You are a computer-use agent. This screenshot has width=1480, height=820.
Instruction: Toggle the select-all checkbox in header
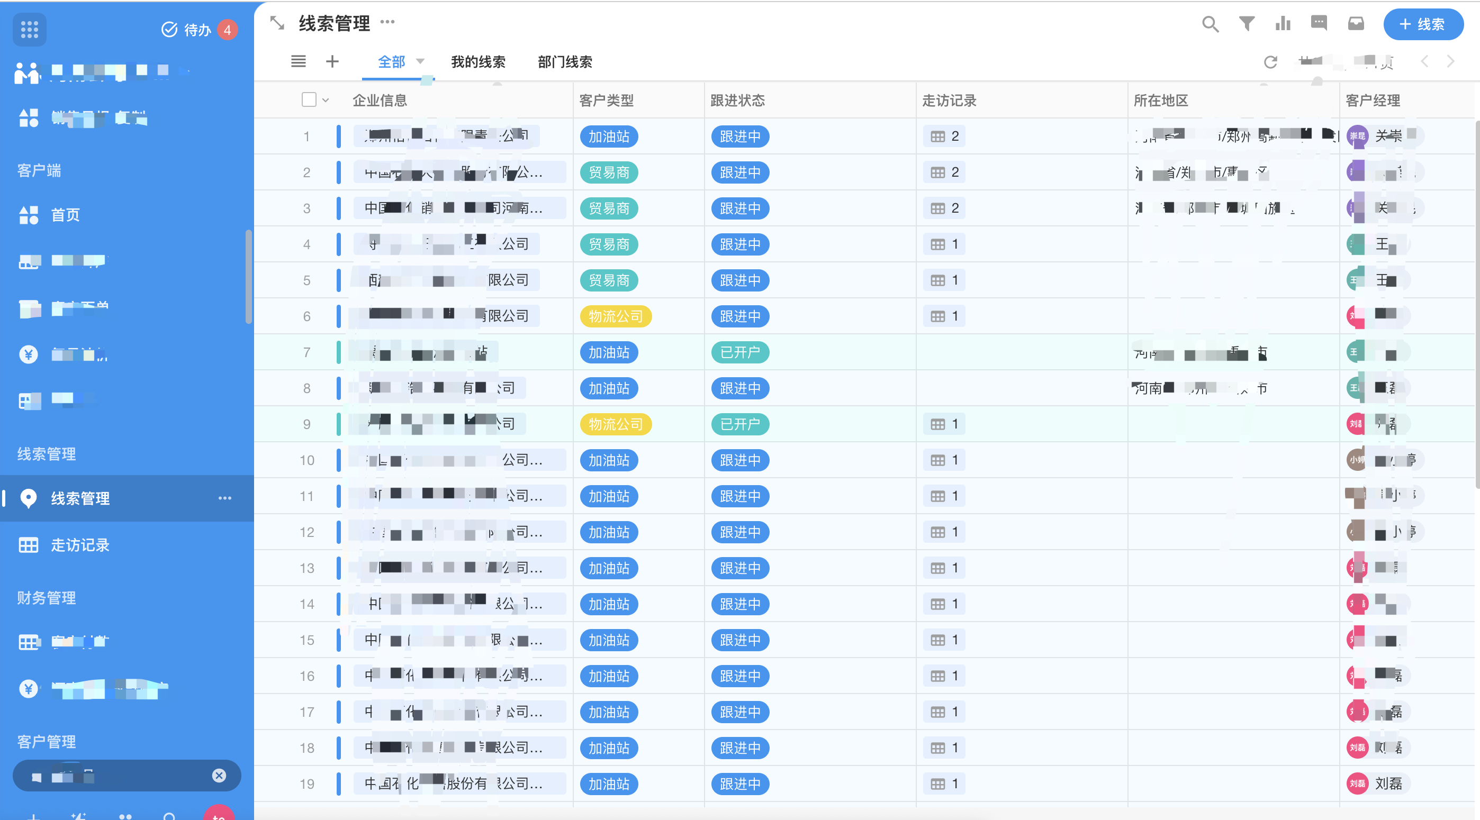(x=309, y=100)
